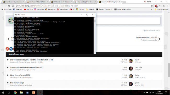Open user Ignotis's profile link

[x=137, y=83]
